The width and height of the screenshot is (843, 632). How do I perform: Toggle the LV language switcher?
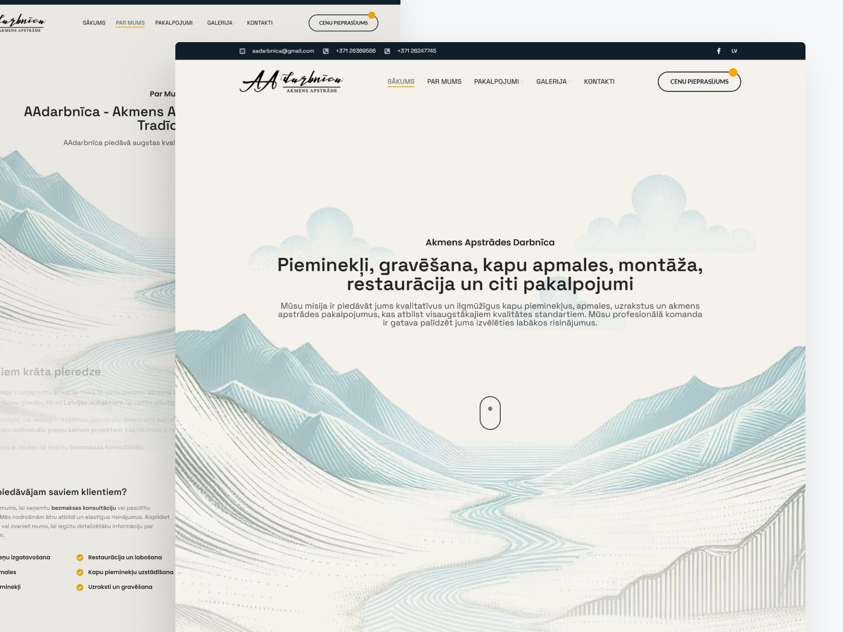click(735, 51)
